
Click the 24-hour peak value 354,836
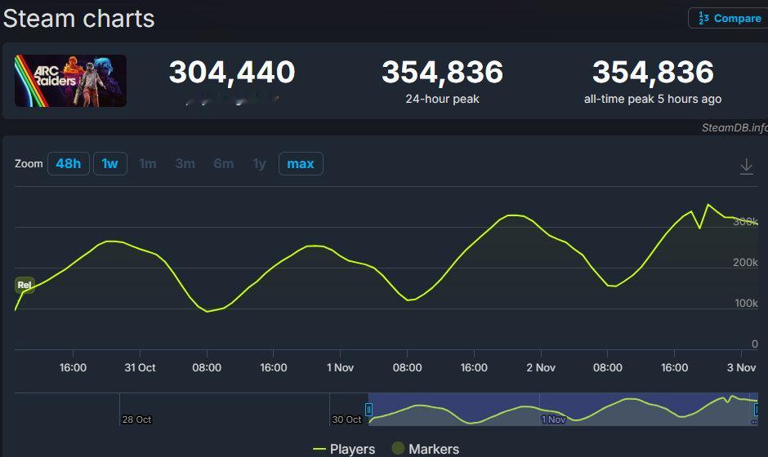pos(442,72)
